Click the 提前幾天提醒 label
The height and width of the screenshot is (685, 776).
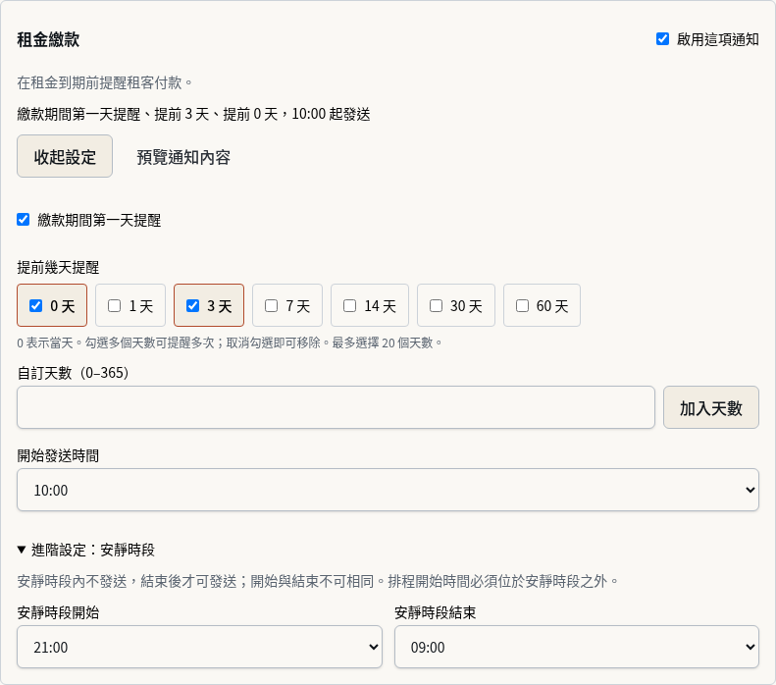click(x=59, y=267)
